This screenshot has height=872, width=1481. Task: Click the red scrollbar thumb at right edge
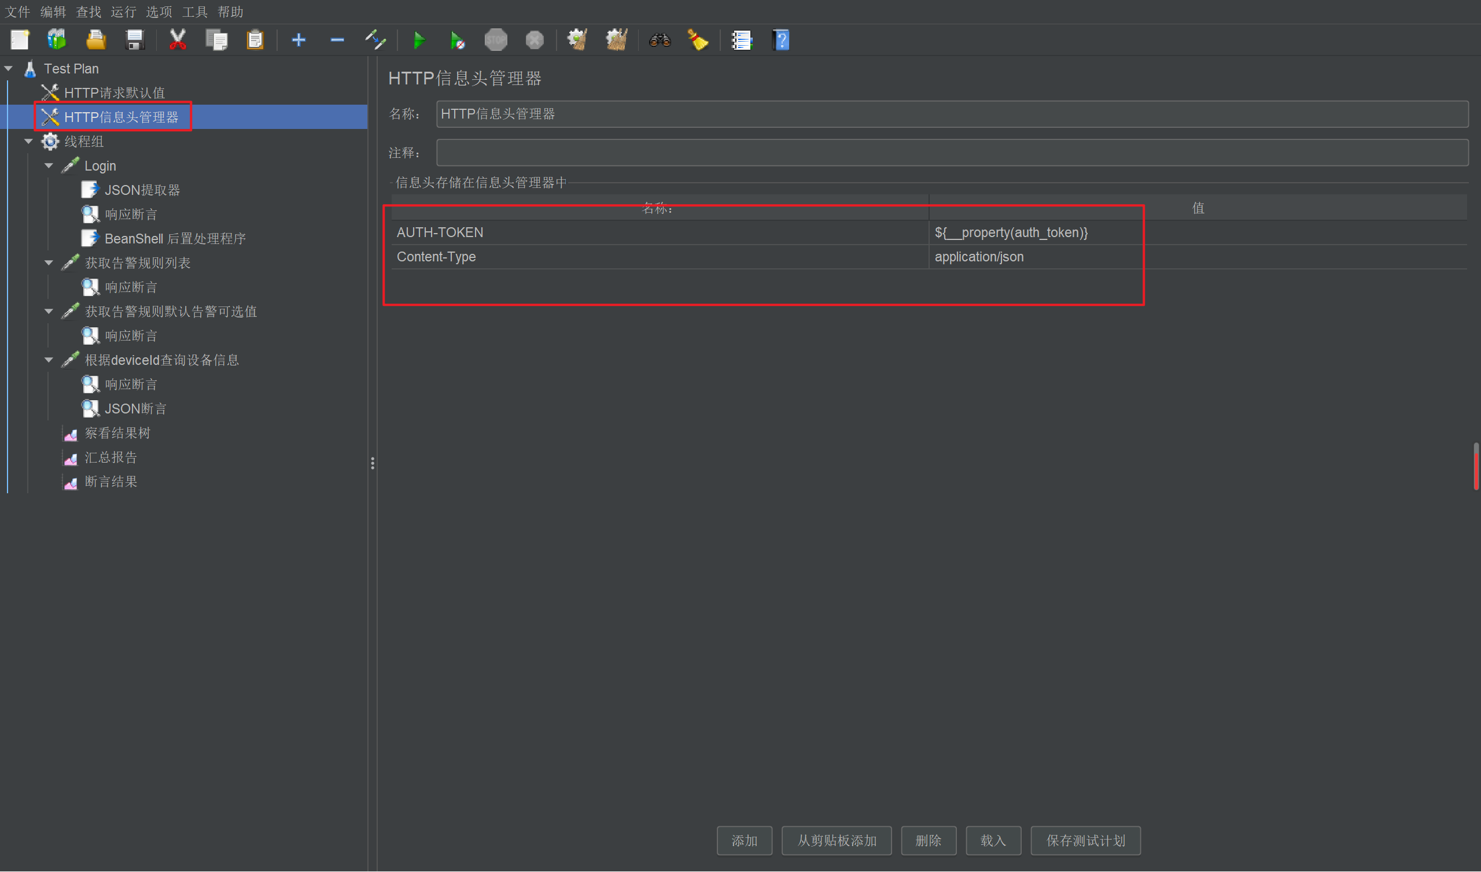pos(1476,467)
